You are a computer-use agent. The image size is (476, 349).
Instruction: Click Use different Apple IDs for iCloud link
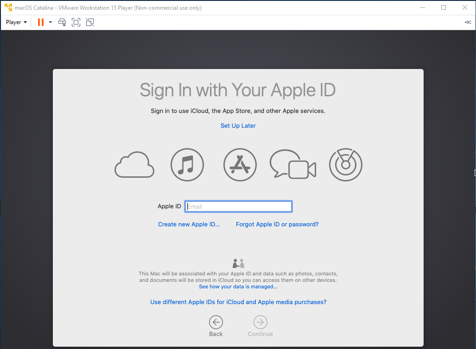(238, 302)
